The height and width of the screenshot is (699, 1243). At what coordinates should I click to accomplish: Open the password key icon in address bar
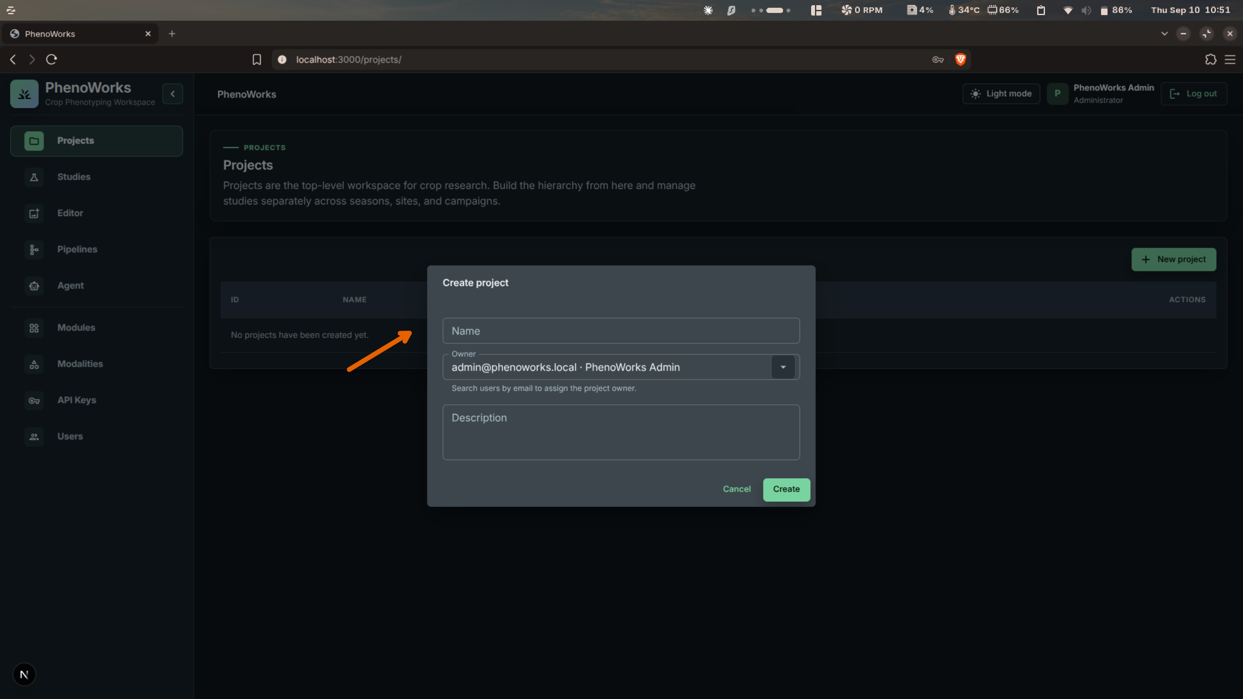tap(938, 60)
